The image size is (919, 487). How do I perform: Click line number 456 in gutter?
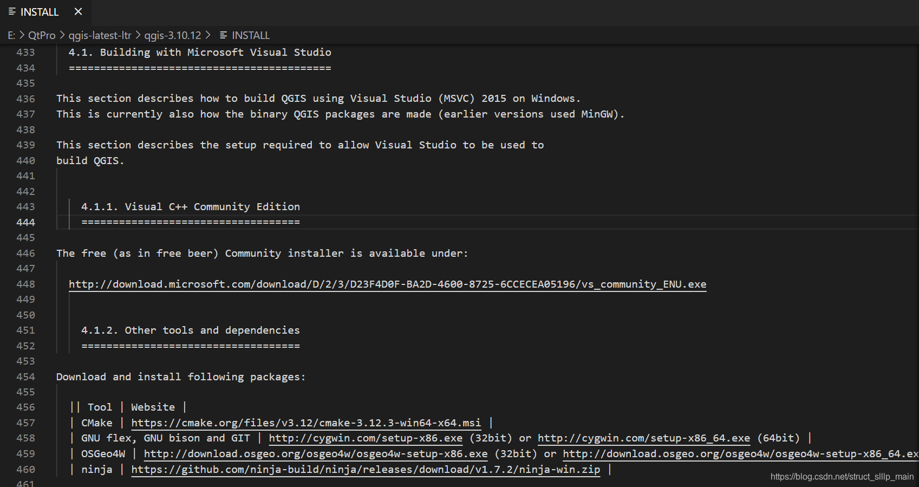25,407
